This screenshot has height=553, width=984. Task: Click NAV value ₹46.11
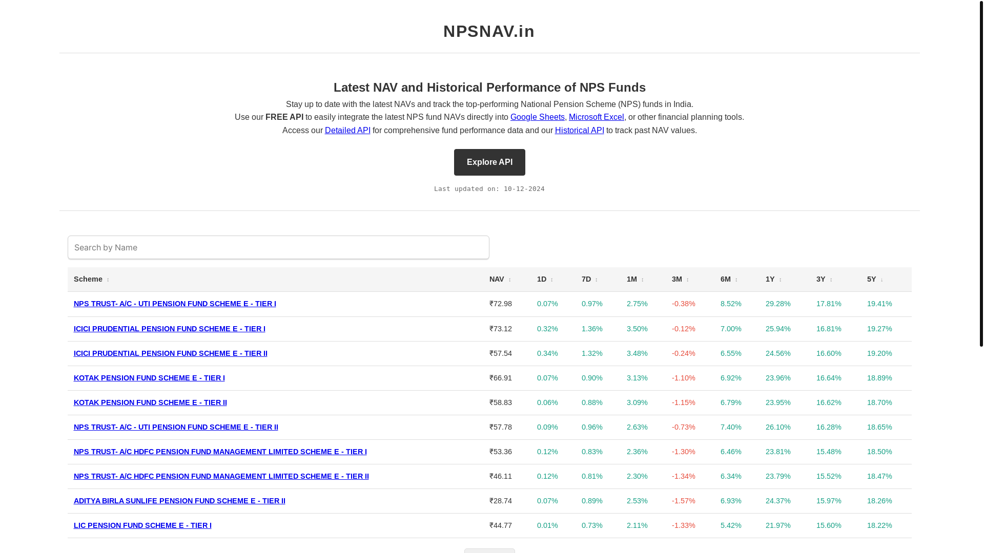click(x=500, y=476)
